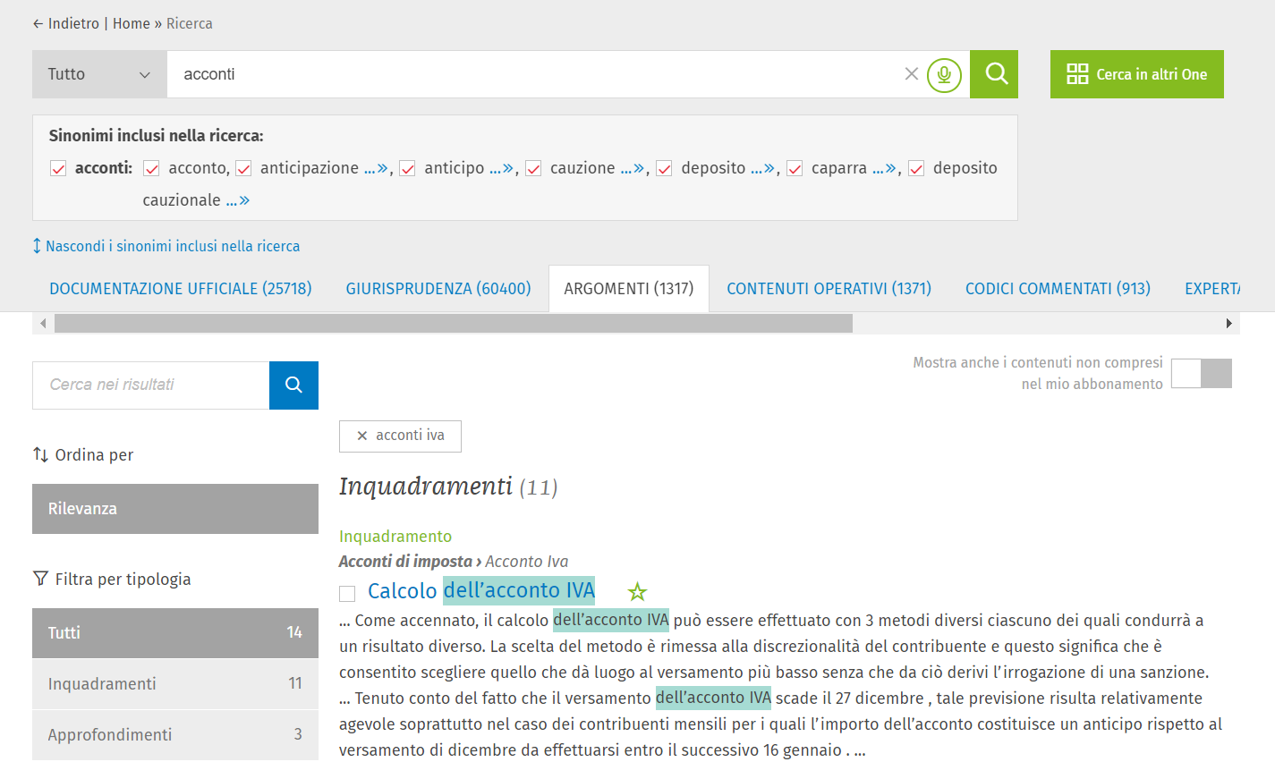This screenshot has height=762, width=1275.
Task: Clear the search field with X icon
Action: (911, 74)
